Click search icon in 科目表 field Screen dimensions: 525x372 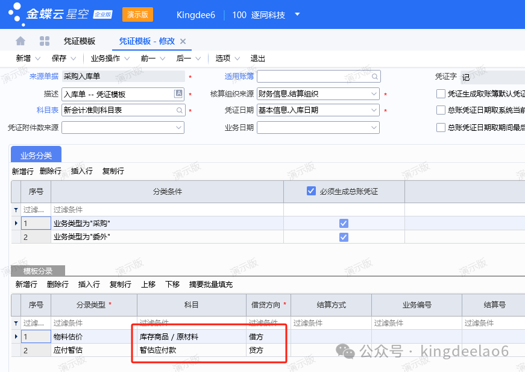pos(179,110)
